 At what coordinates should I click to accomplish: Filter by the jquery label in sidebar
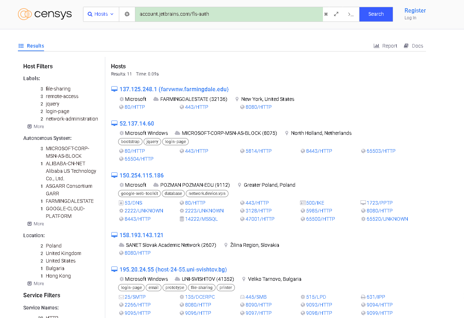[53, 104]
